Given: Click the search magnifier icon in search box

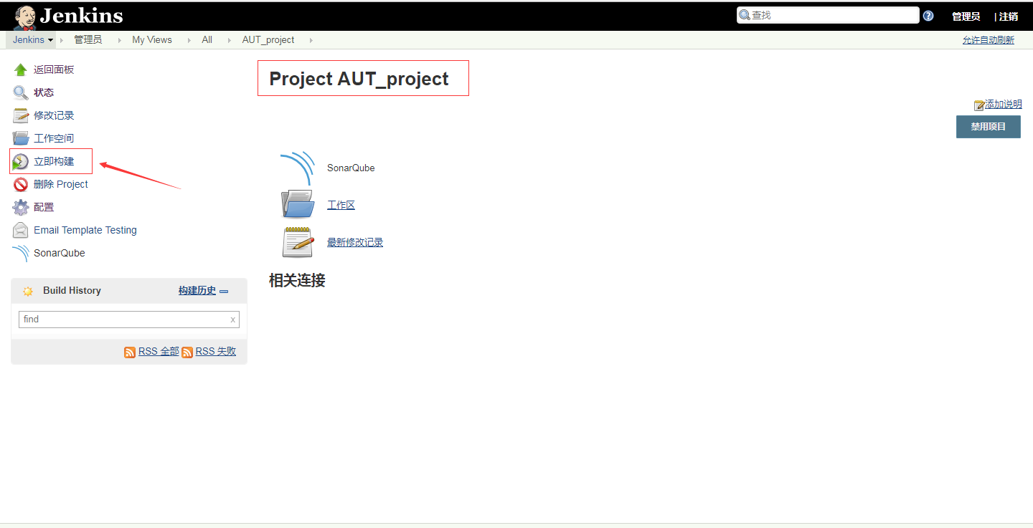Looking at the screenshot, I should pos(745,15).
